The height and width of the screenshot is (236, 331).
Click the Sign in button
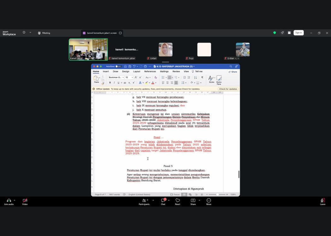click(299, 33)
